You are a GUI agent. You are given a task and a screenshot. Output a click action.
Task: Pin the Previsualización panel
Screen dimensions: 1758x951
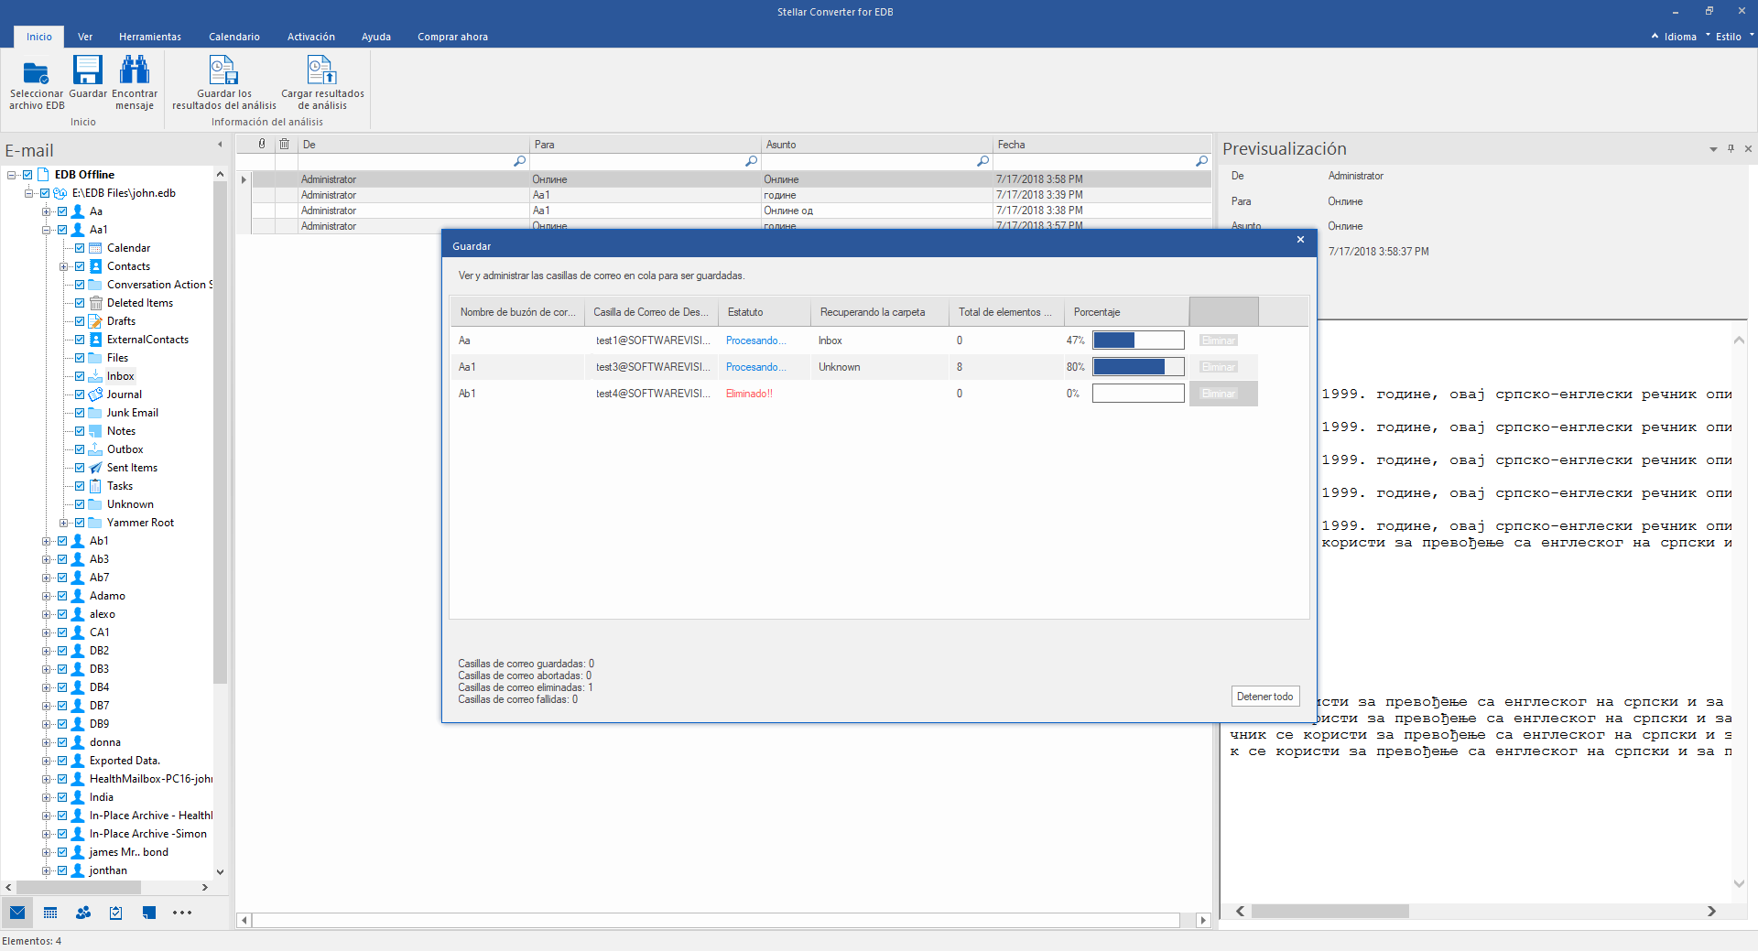coord(1731,148)
